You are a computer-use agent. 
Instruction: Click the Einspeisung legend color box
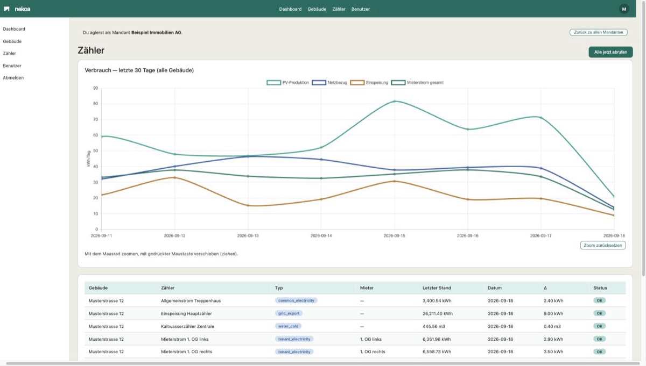point(357,83)
